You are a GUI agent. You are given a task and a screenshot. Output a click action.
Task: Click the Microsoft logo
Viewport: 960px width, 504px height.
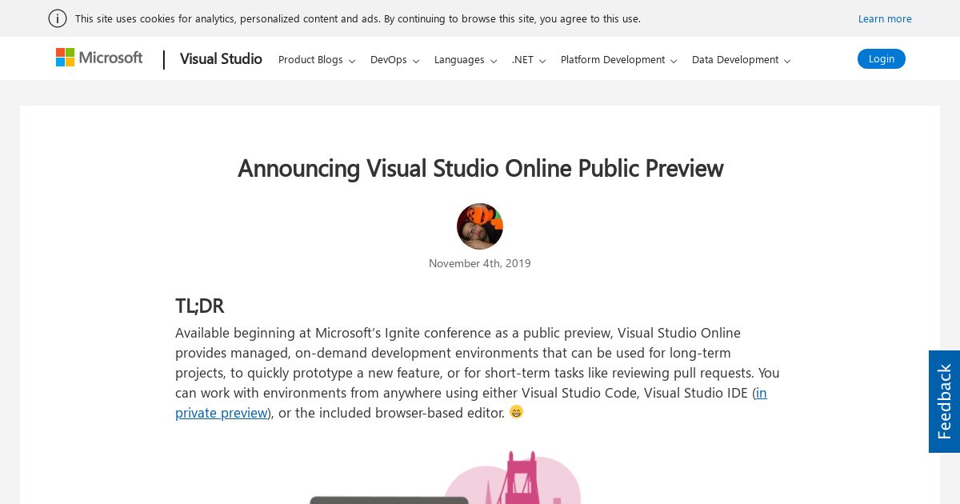click(99, 58)
